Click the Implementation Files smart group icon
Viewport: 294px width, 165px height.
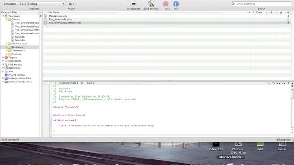point(6,78)
